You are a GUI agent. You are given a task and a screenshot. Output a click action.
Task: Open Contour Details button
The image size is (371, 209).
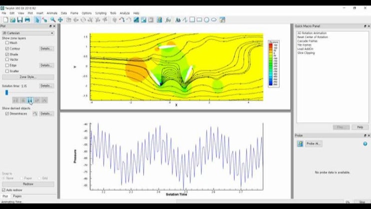tap(46, 48)
